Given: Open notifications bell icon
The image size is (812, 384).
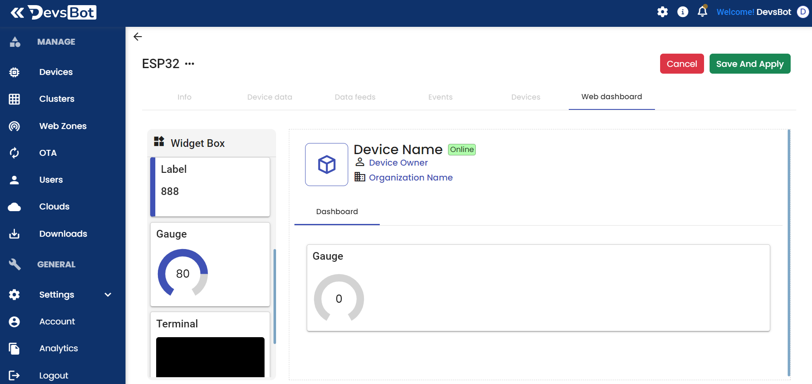Looking at the screenshot, I should click(702, 11).
